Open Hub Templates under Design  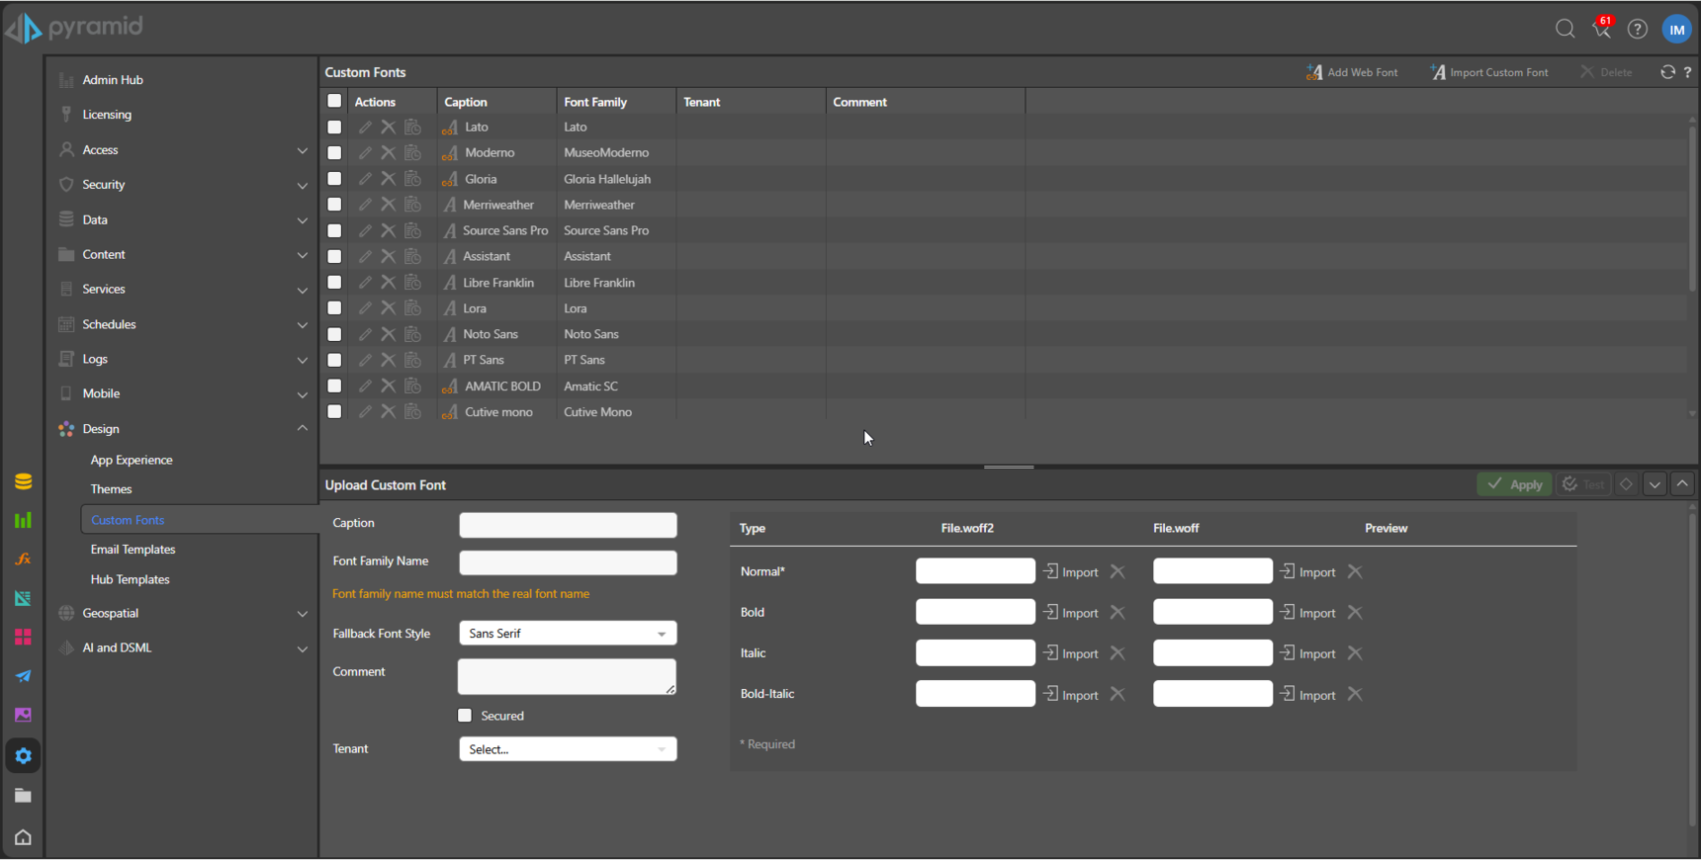[130, 579]
